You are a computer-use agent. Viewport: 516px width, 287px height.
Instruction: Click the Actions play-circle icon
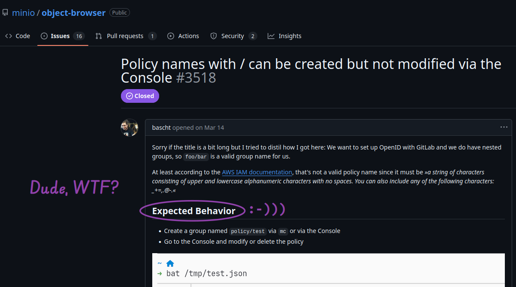[171, 36]
